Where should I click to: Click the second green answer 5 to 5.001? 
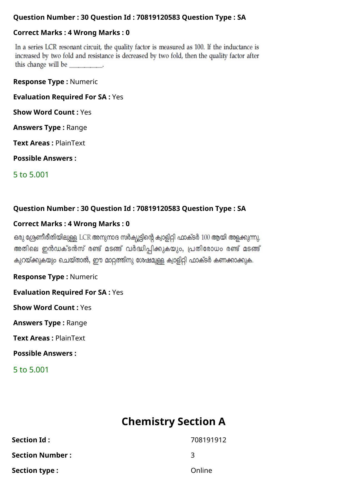coord(31,370)
